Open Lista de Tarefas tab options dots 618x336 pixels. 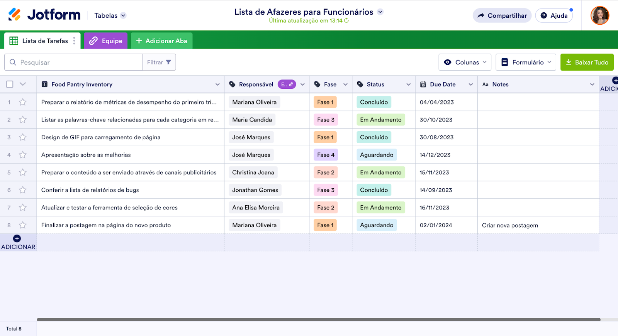pyautogui.click(x=74, y=41)
